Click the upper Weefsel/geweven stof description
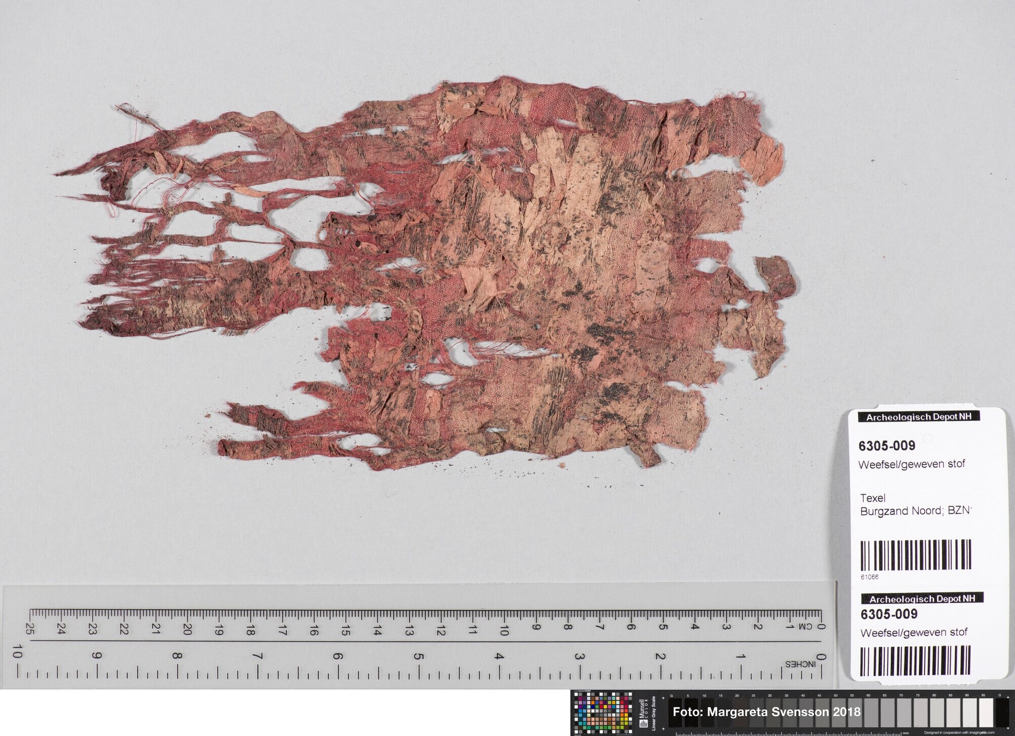This screenshot has width=1015, height=736. (911, 464)
